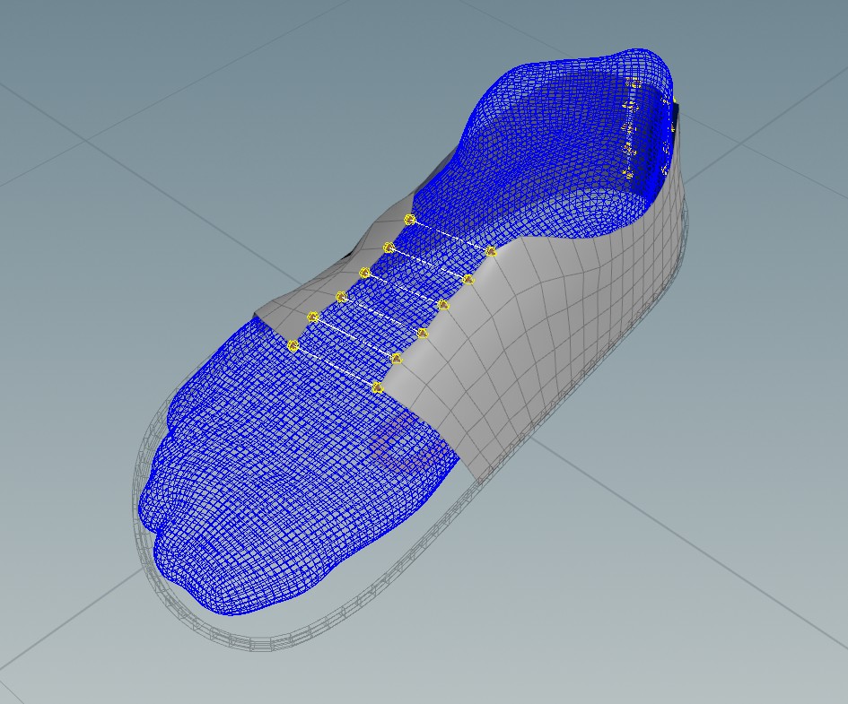Select third yellow eyelet from top, right row
This screenshot has width=848, height=704.
click(443, 305)
